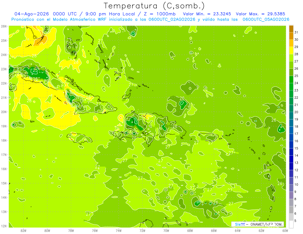Click the '74W' longitude axis label

click(119, 230)
